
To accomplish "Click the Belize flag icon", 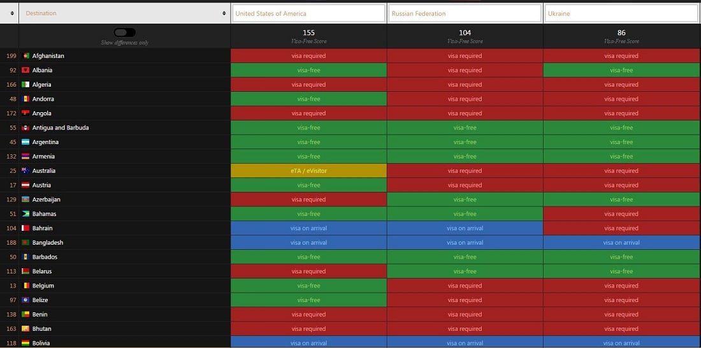I will click(x=25, y=300).
